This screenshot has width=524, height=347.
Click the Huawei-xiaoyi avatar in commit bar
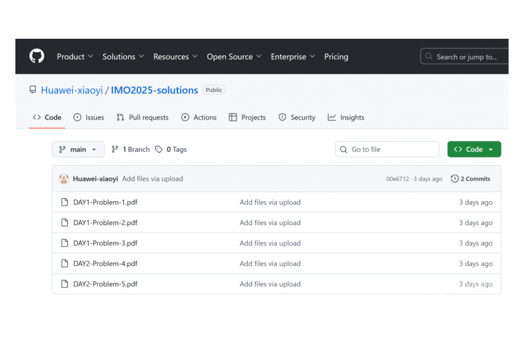(x=64, y=179)
